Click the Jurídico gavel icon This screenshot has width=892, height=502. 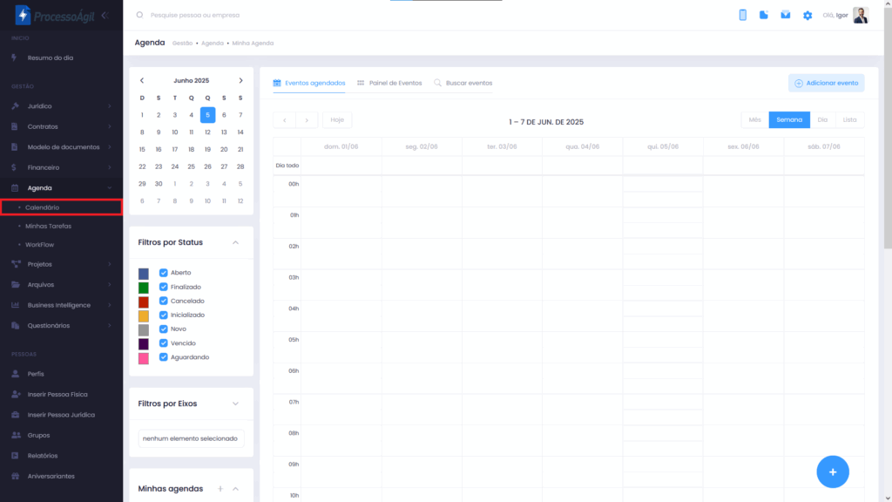[x=16, y=105]
